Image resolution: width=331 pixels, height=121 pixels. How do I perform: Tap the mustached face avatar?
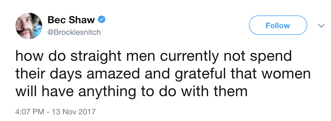pyautogui.click(x=29, y=26)
